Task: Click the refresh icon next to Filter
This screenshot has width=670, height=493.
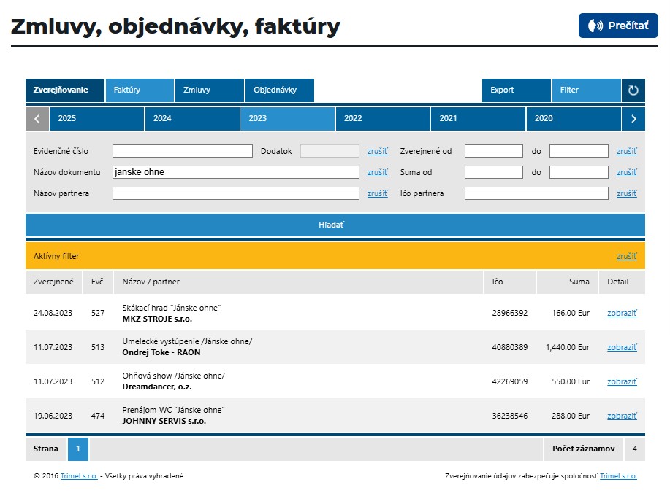Action: 633,90
